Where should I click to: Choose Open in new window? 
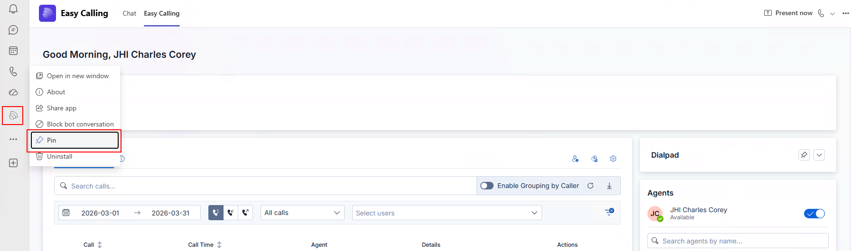pyautogui.click(x=75, y=76)
